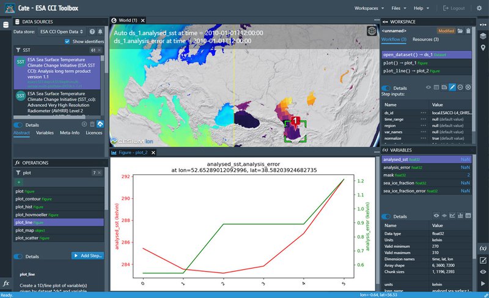Toggle the Details switch in Variables panel
489x298 pixels.
point(386,216)
